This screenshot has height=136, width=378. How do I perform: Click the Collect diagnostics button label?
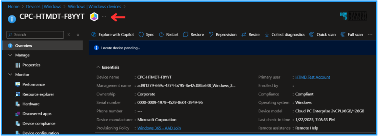pos(288,35)
